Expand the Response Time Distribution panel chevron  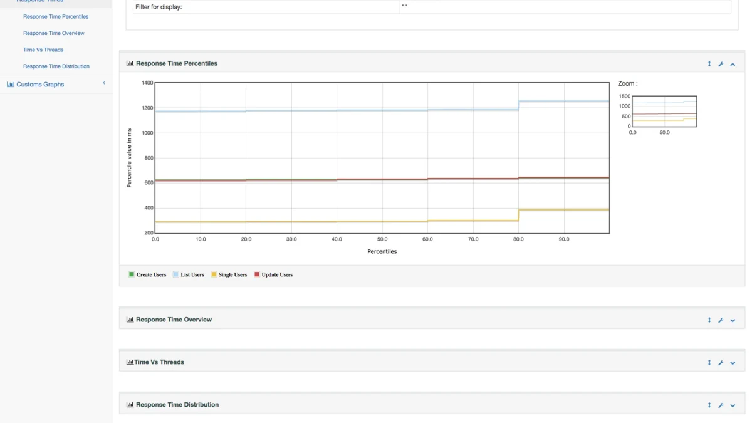coord(733,405)
